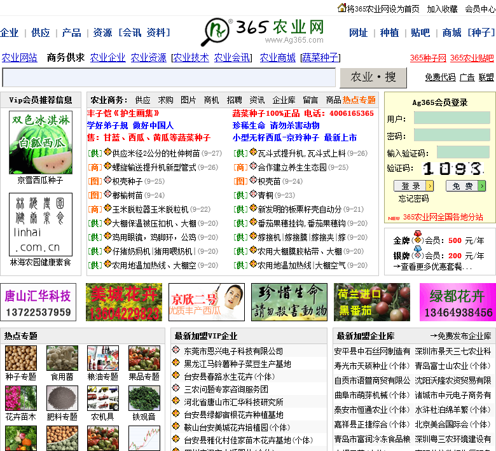This screenshot has width=496, height=451.
Task: Select the 热点专题 tab
Action: [x=359, y=100]
